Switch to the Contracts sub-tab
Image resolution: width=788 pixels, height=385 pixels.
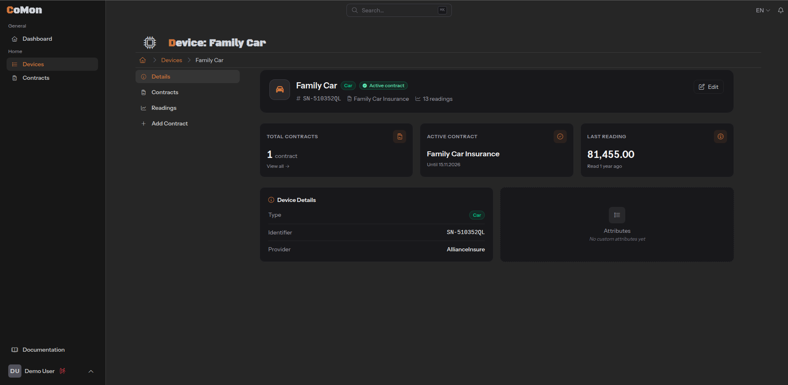(x=187, y=92)
